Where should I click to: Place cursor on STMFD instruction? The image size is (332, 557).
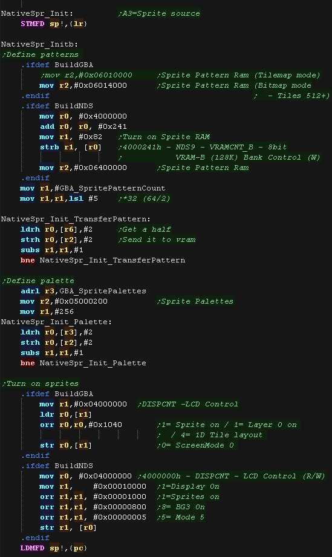click(x=32, y=24)
